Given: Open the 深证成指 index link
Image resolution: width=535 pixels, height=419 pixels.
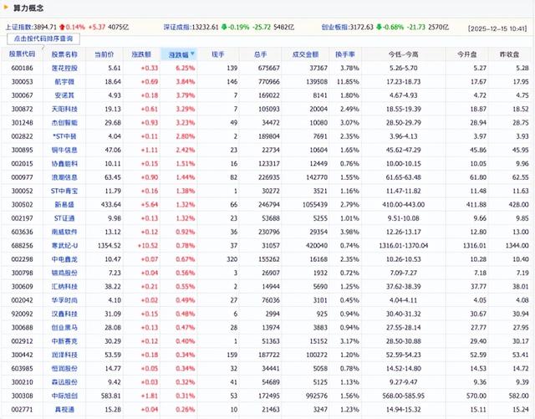Looking at the screenshot, I should 176,27.
